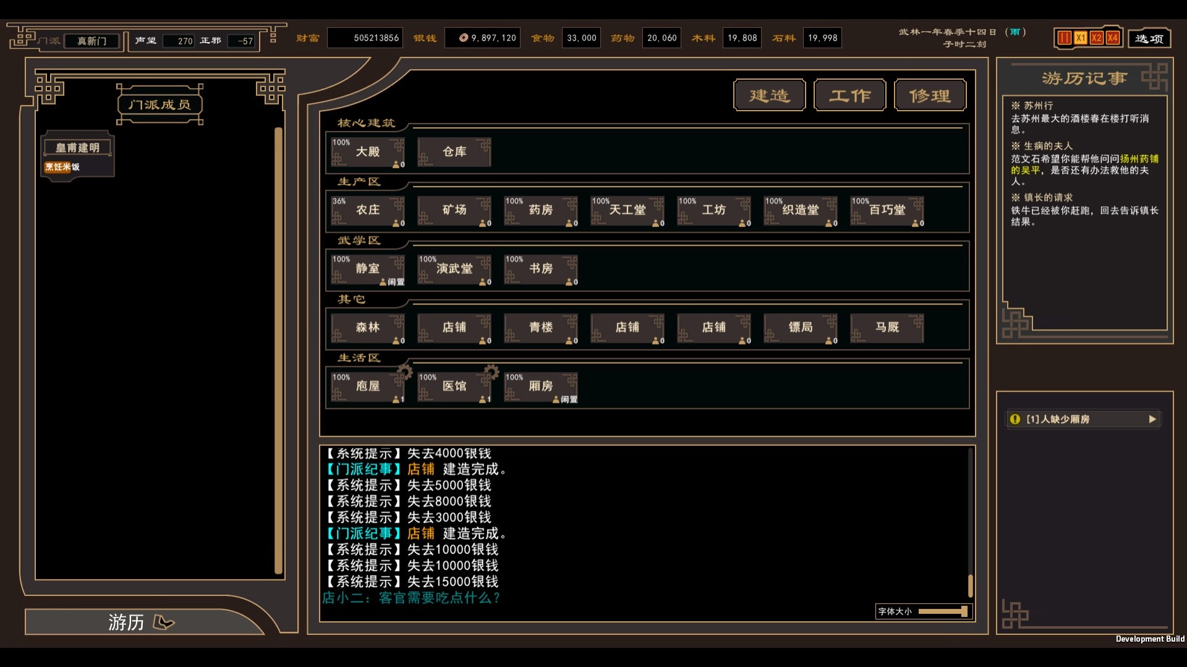Select the 仓库 warehouse building
The height and width of the screenshot is (667, 1187).
454,152
